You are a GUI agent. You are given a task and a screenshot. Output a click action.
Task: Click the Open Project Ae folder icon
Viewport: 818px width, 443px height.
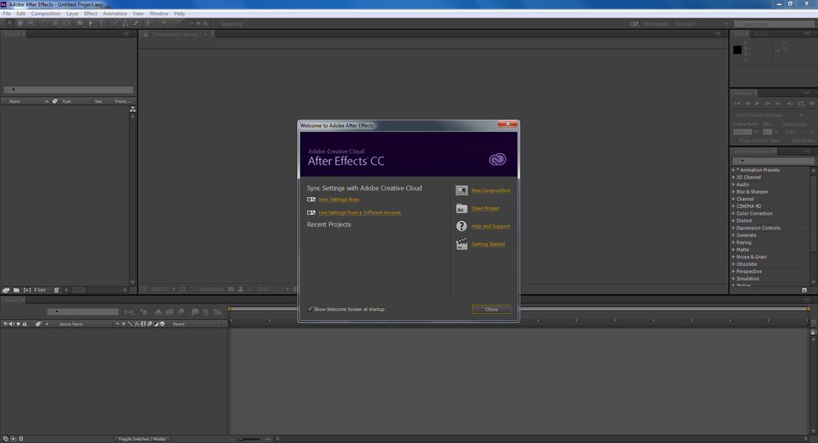(x=461, y=208)
